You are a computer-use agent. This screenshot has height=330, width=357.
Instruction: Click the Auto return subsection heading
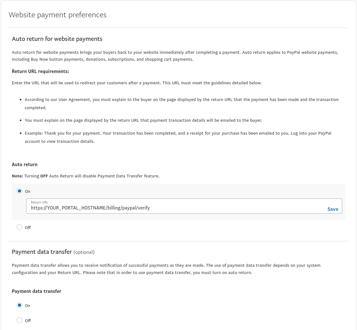click(25, 164)
